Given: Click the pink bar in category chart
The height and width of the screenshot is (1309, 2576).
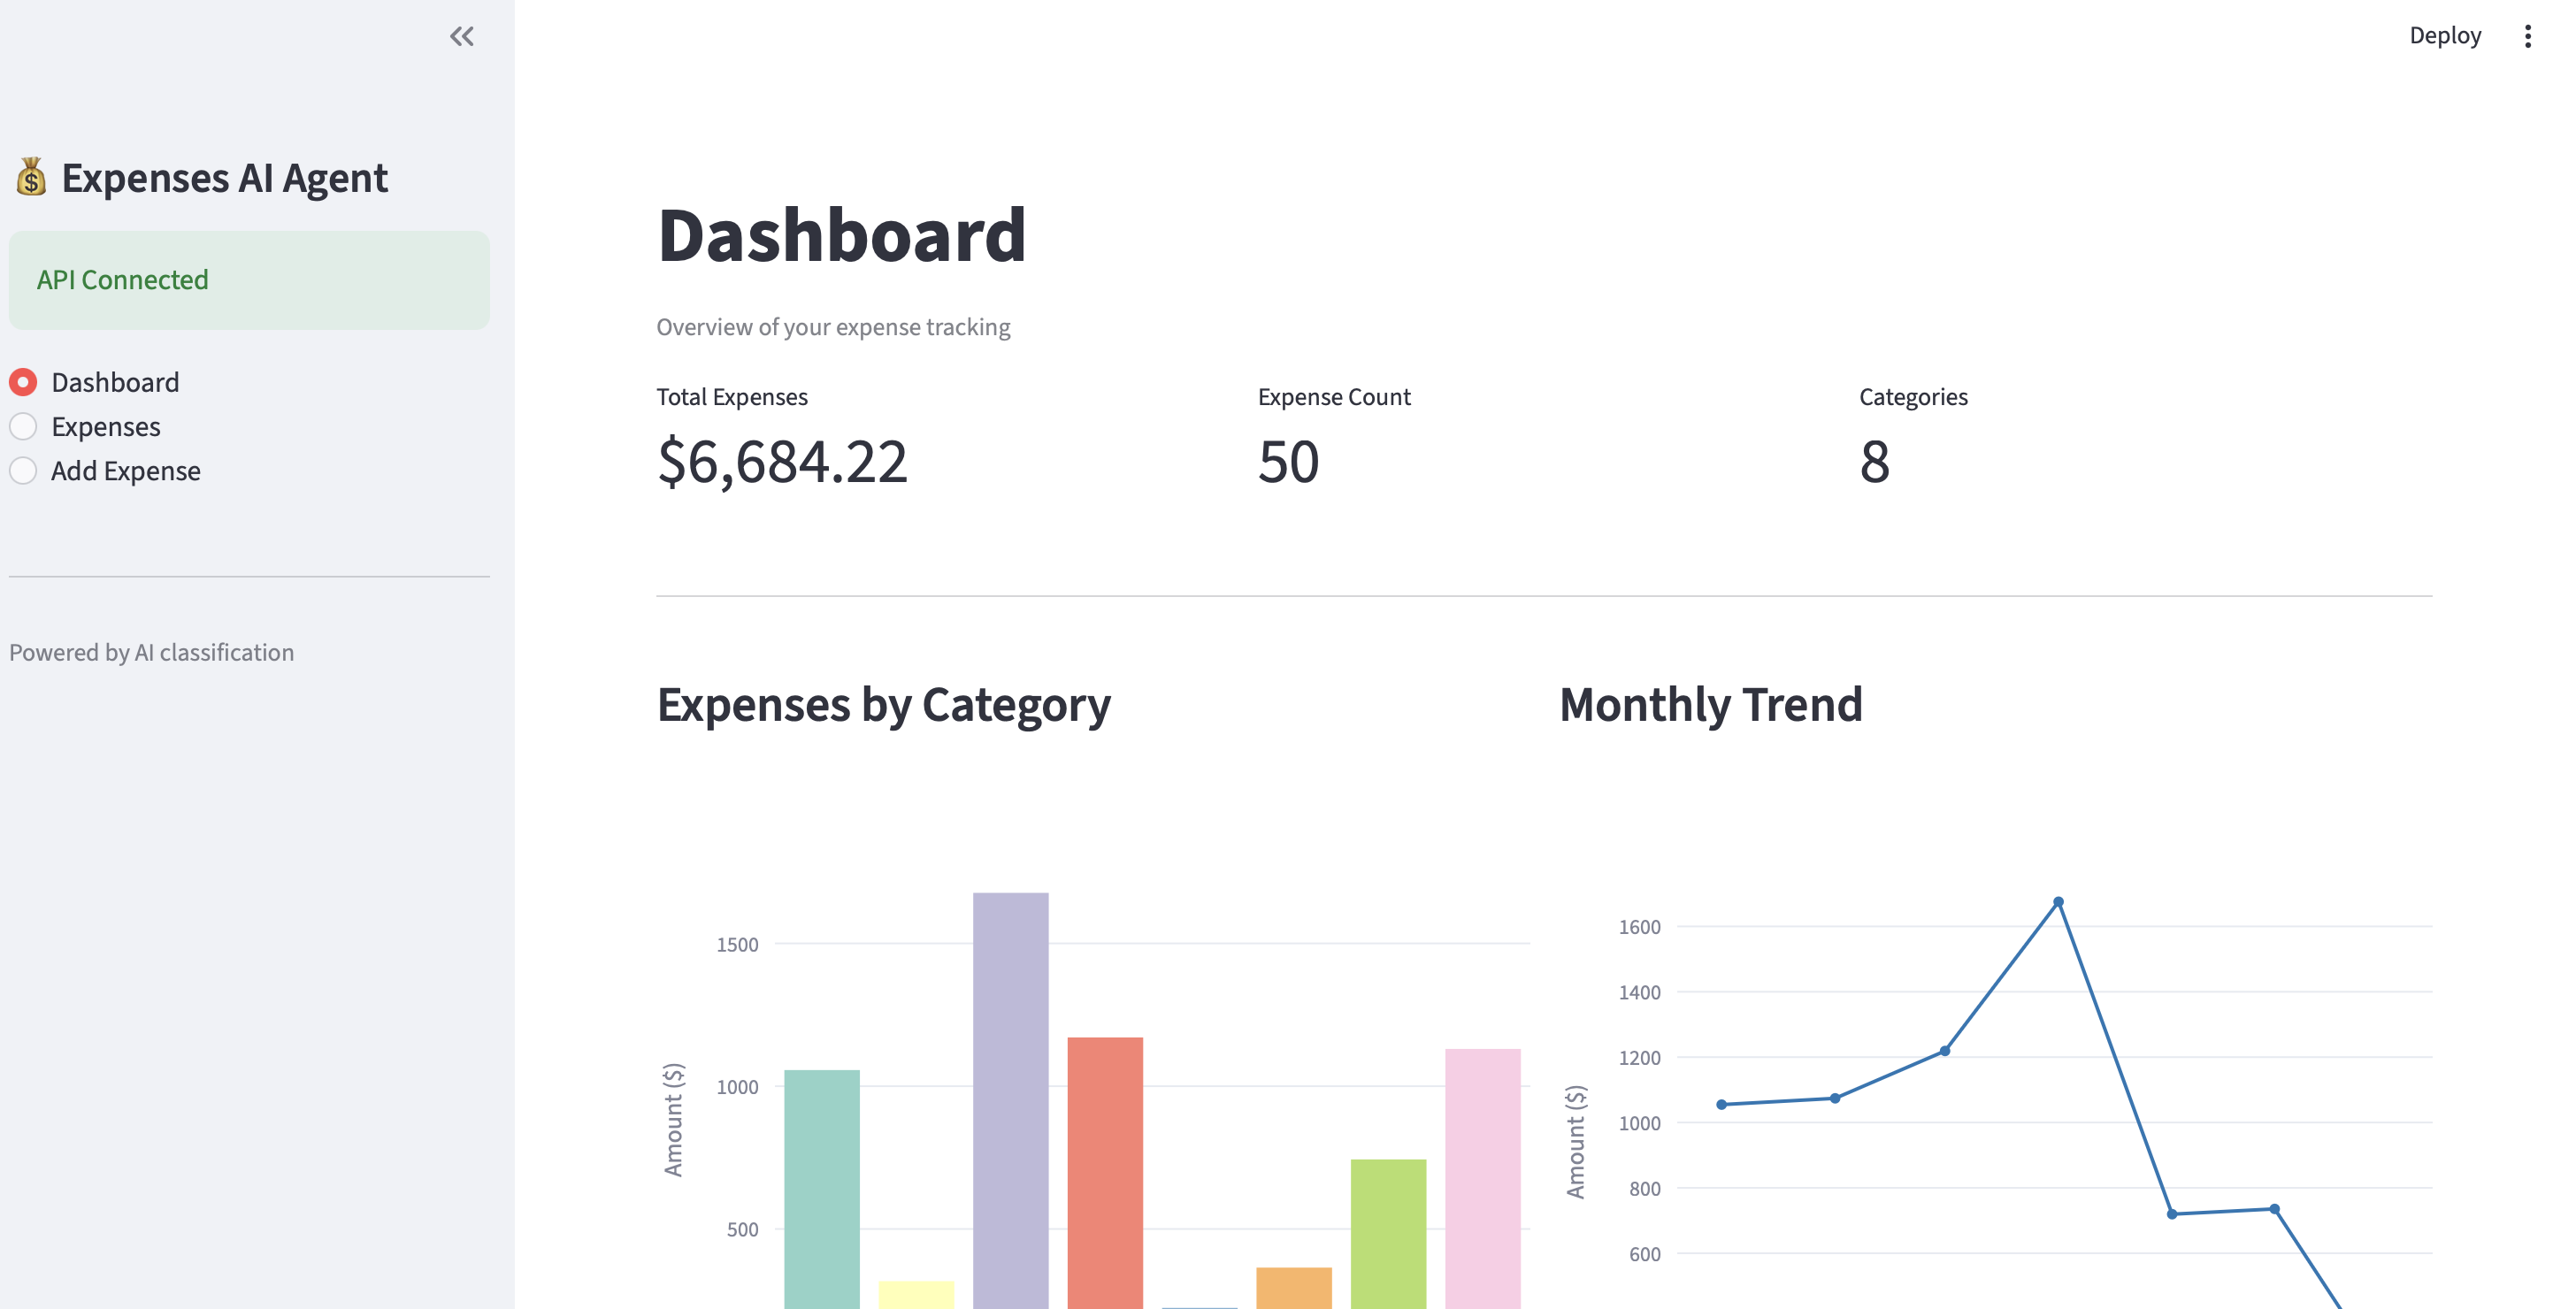Looking at the screenshot, I should (1482, 1178).
